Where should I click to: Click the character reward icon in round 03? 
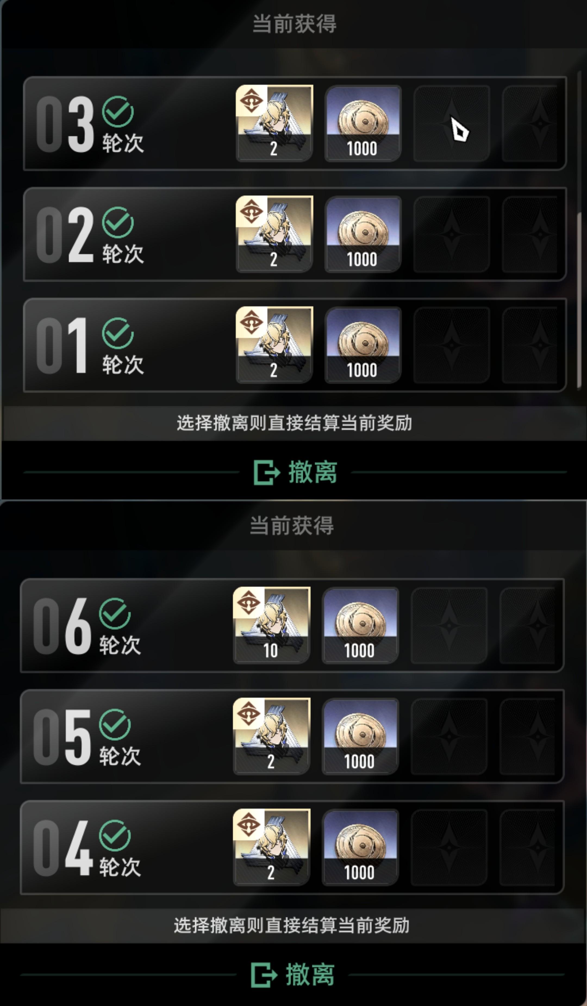274,123
